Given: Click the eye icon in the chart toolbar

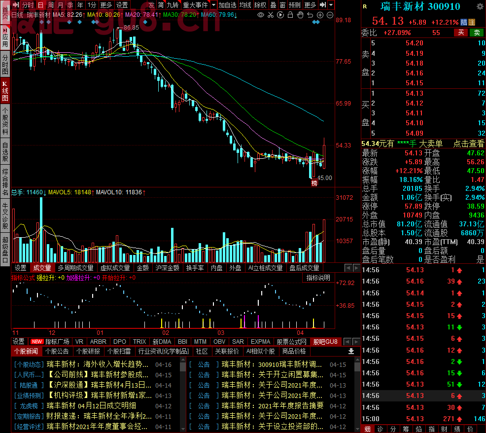Looking at the screenshot, I should [261, 15].
